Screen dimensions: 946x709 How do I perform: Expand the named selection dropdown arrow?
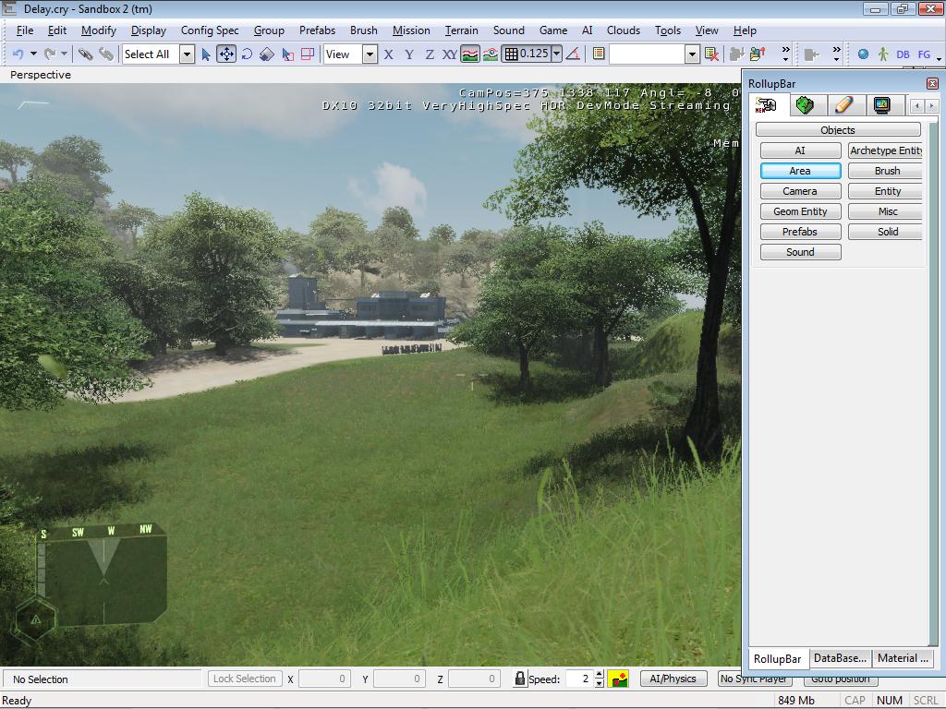[x=692, y=54]
